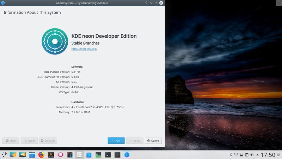Open the Dolphin file manager icon

tap(32, 154)
